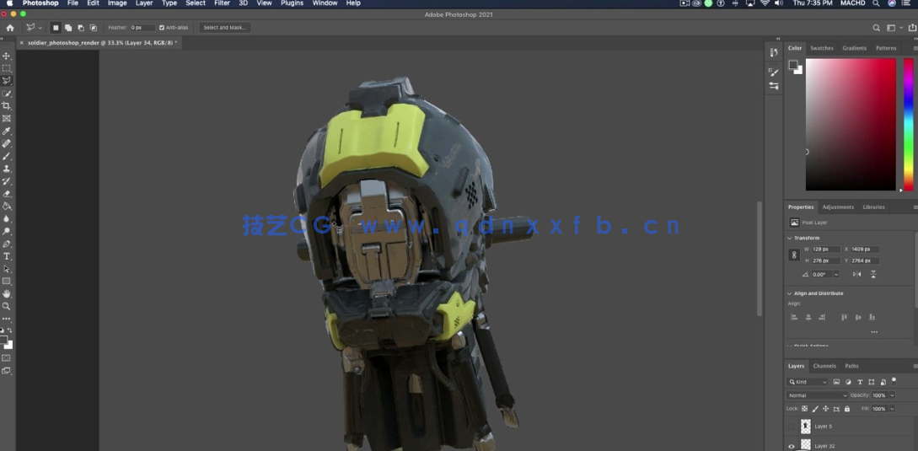The image size is (918, 451).
Task: Open the layer Kind filter dropdown
Action: point(808,382)
